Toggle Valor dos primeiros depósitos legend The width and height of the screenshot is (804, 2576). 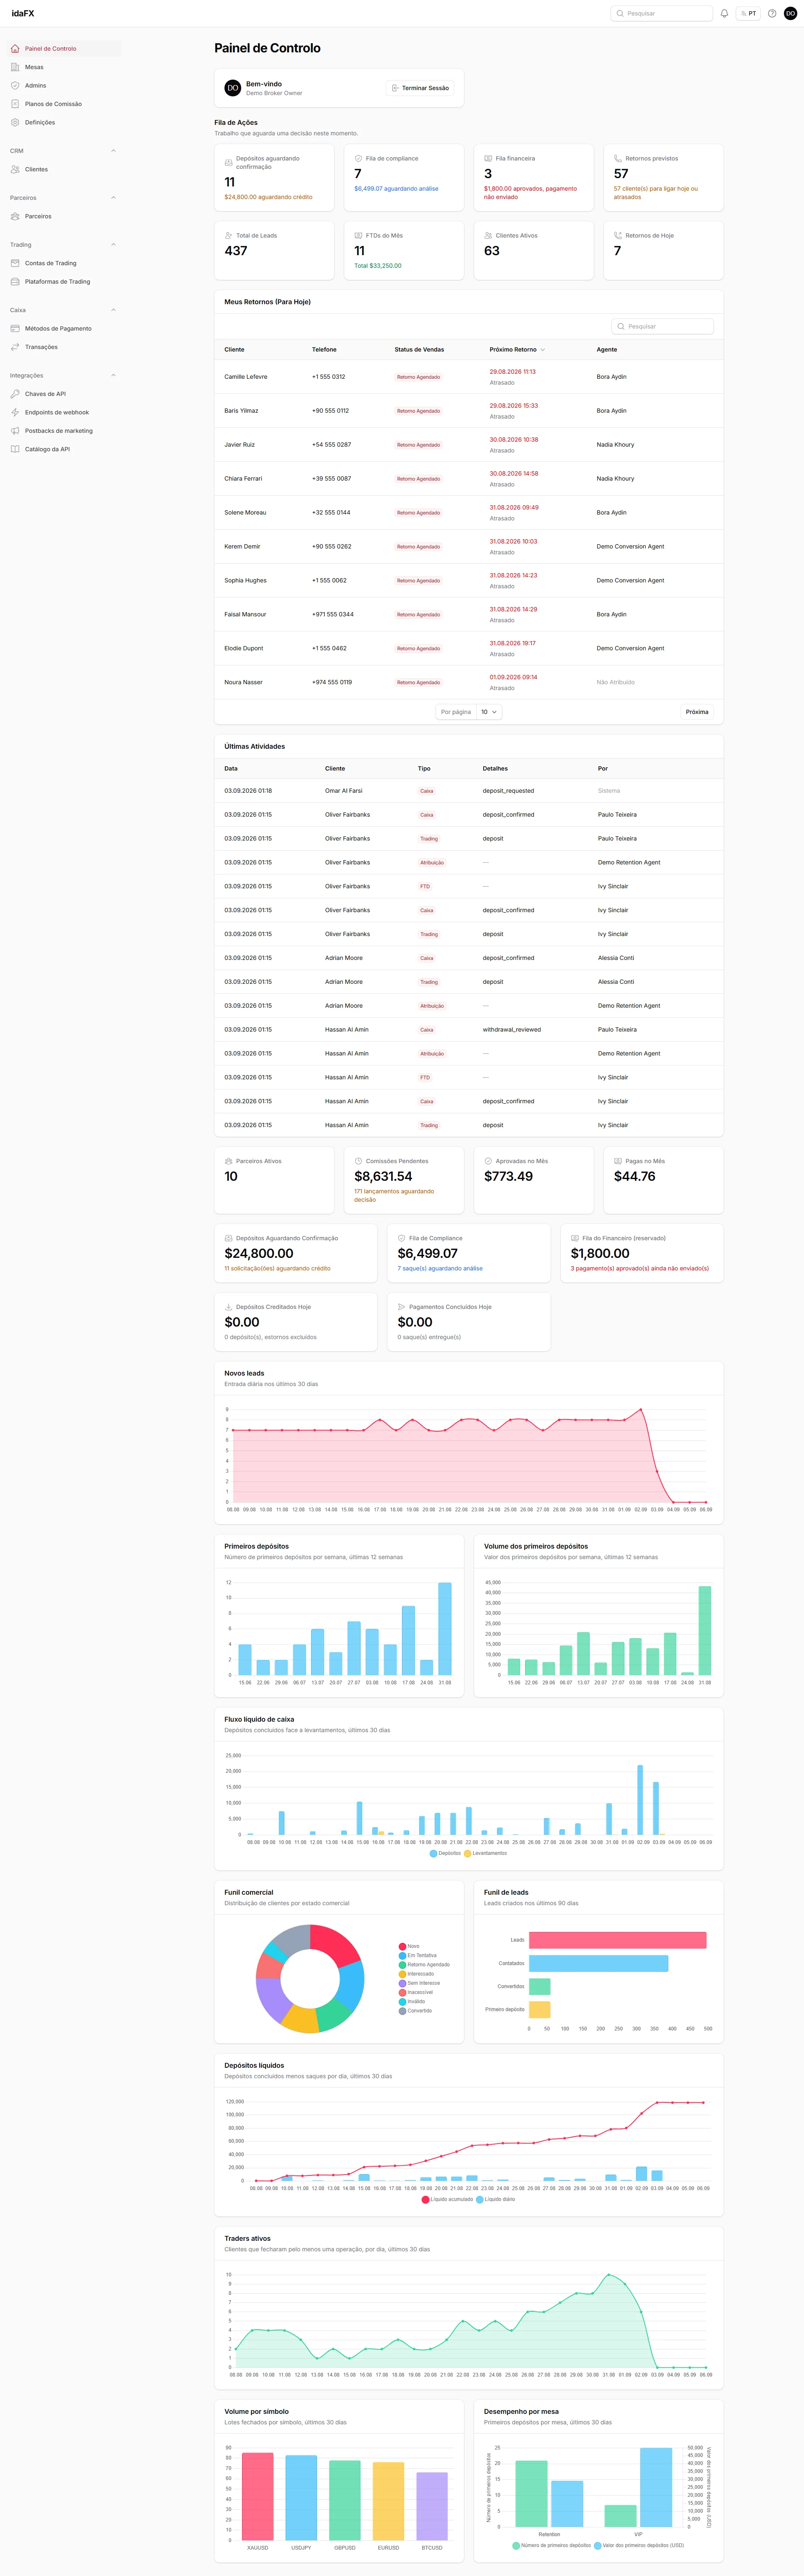639,2545
